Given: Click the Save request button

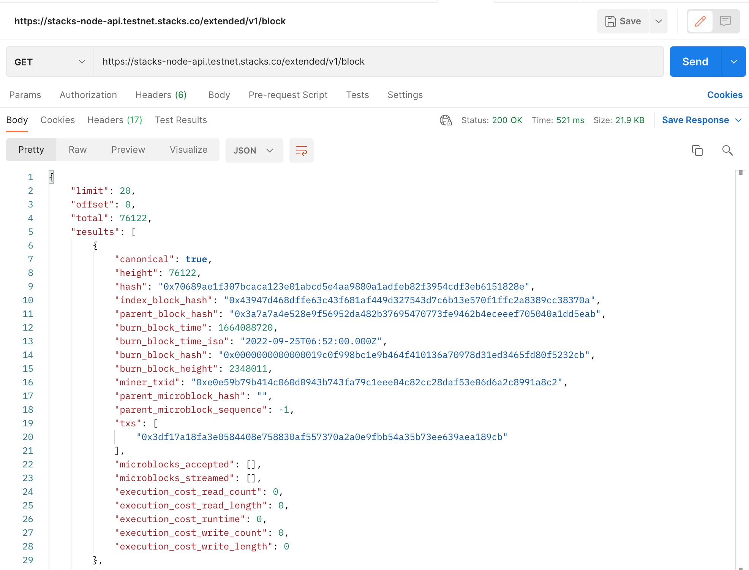Looking at the screenshot, I should [x=623, y=21].
